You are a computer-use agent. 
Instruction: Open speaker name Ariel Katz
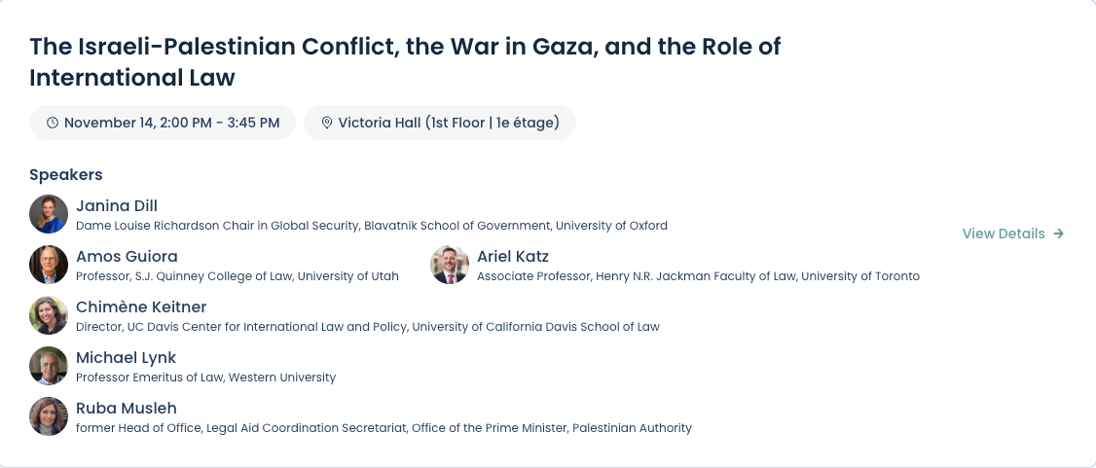[x=513, y=256]
